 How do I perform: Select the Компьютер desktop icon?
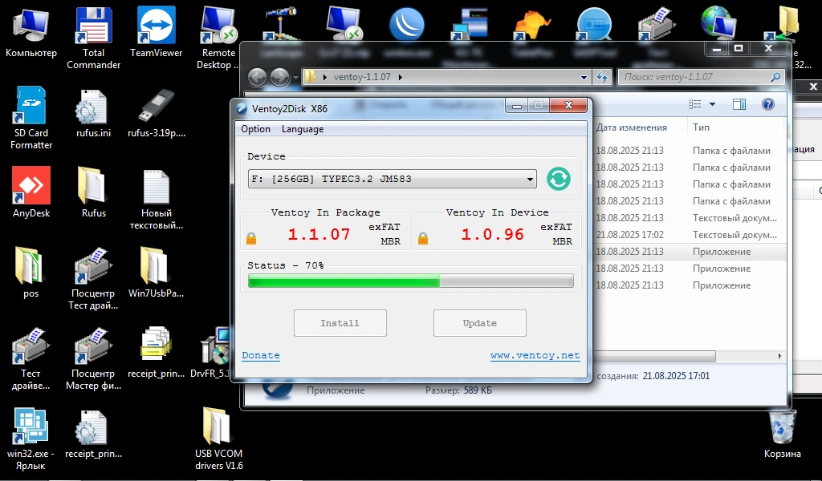[x=31, y=33]
